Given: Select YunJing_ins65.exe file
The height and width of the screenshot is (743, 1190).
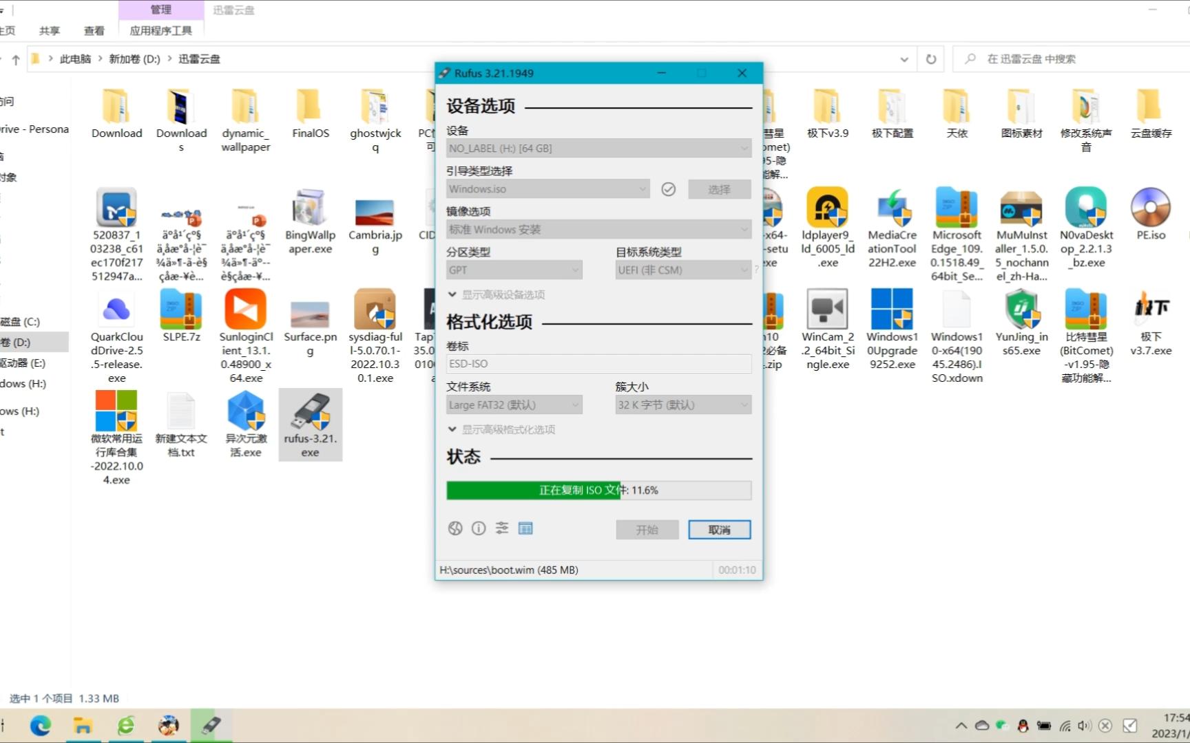Looking at the screenshot, I should point(1021,323).
